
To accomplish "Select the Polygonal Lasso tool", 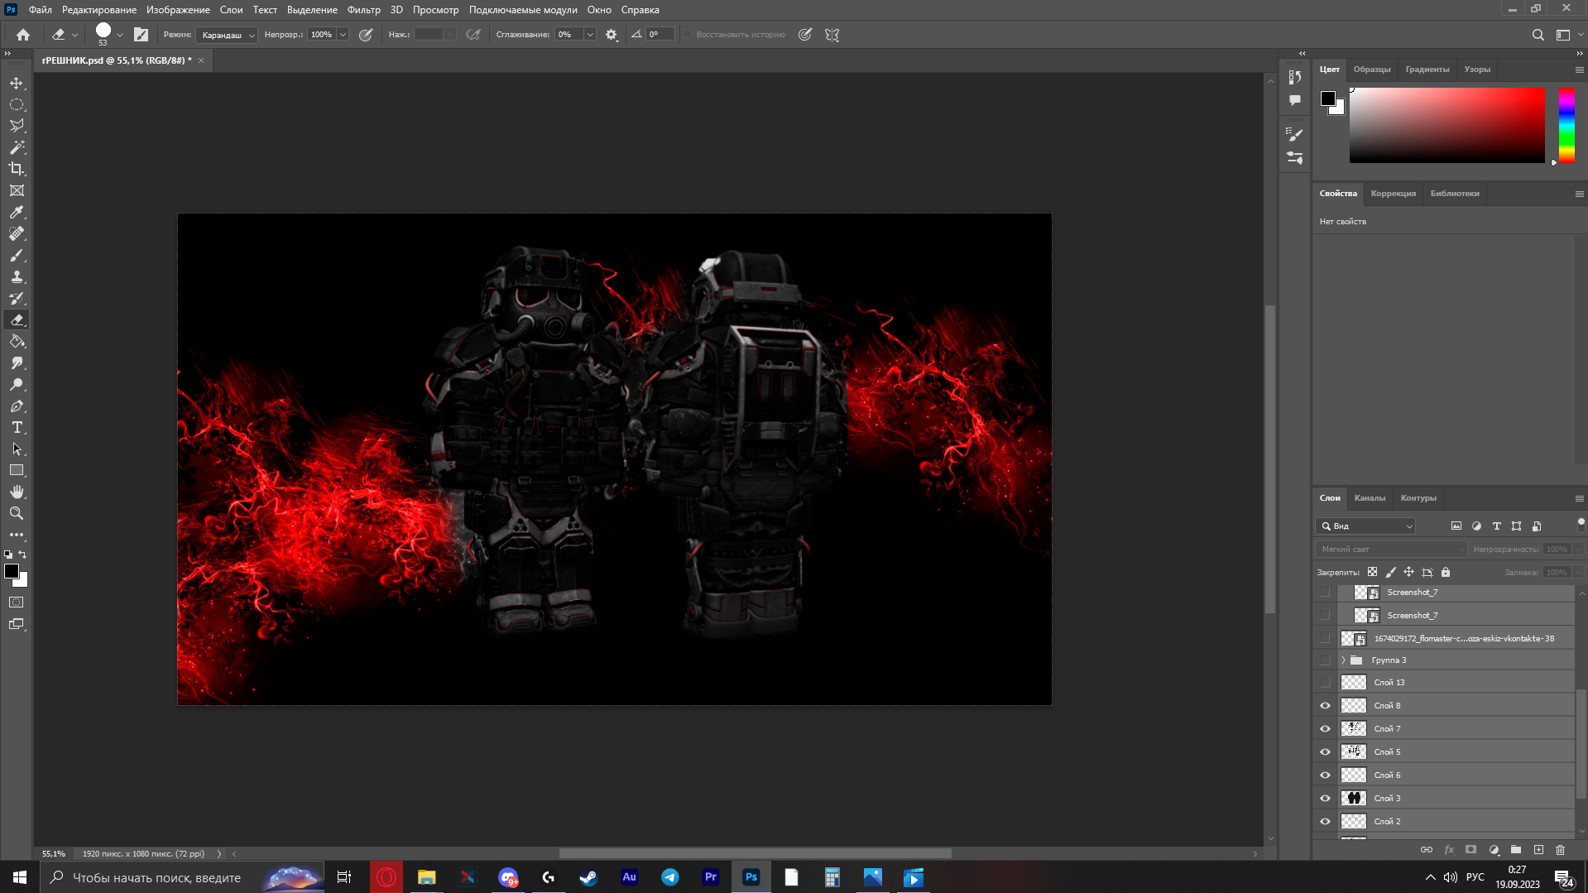I will 17,126.
